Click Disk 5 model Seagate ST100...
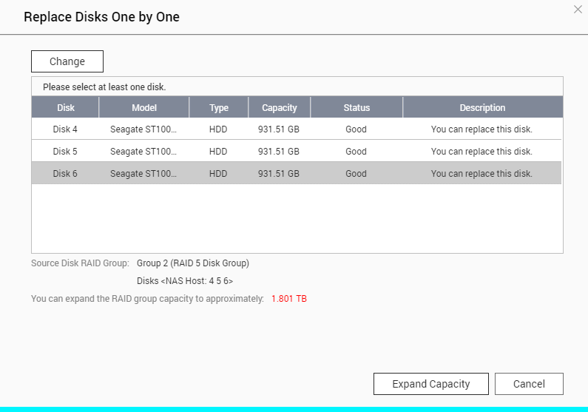This screenshot has height=412, width=588. click(x=143, y=152)
